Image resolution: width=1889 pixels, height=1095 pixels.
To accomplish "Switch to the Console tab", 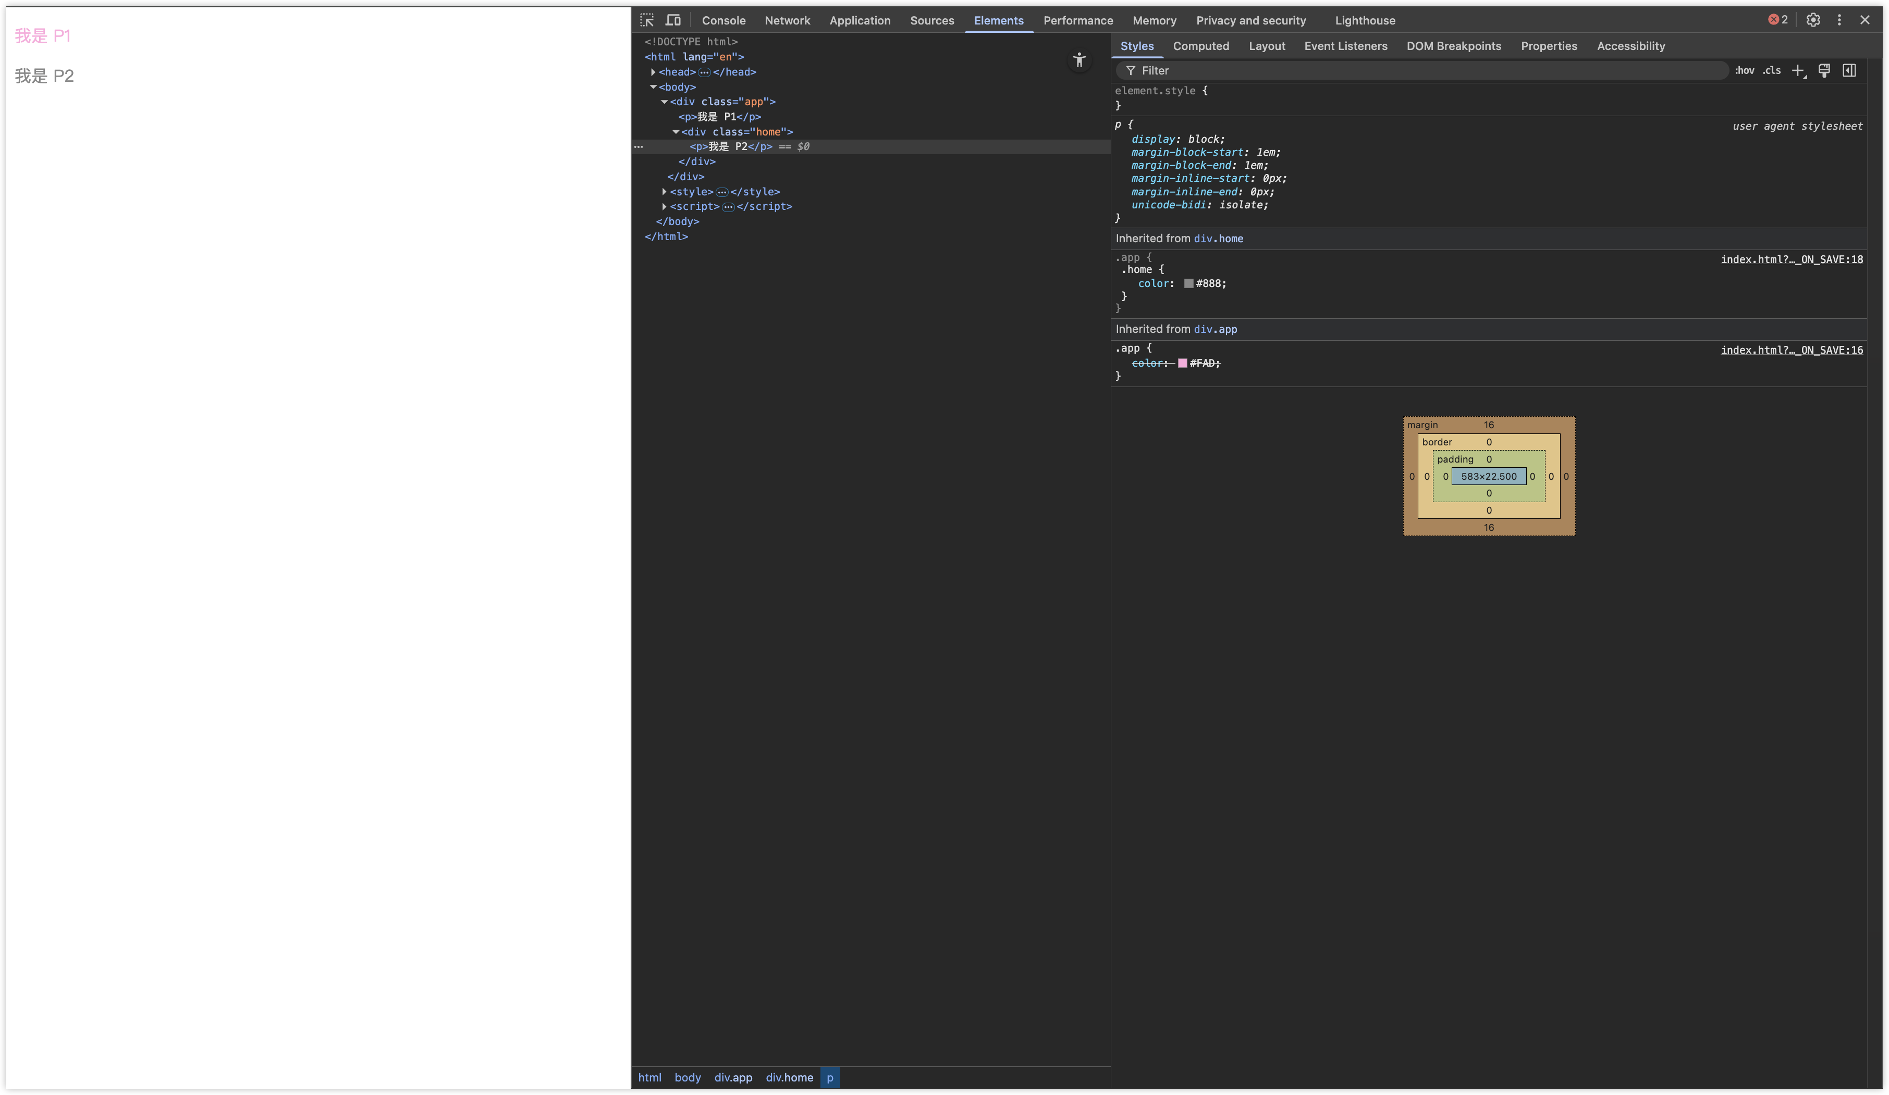I will [x=723, y=20].
